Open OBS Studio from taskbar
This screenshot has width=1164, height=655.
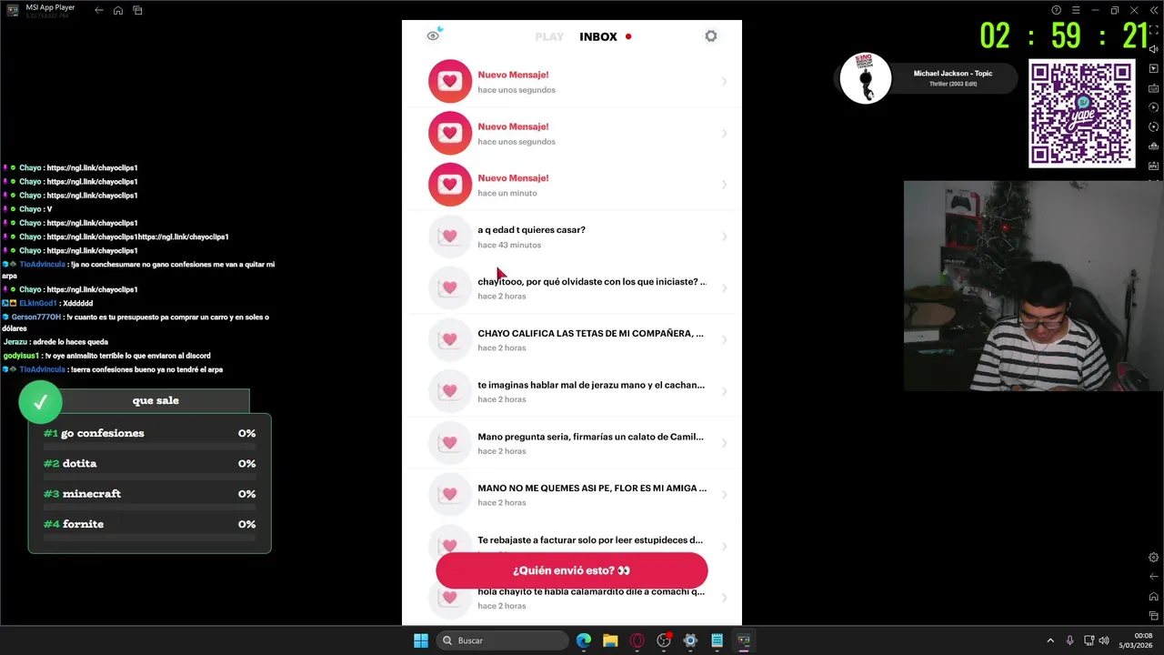664,640
